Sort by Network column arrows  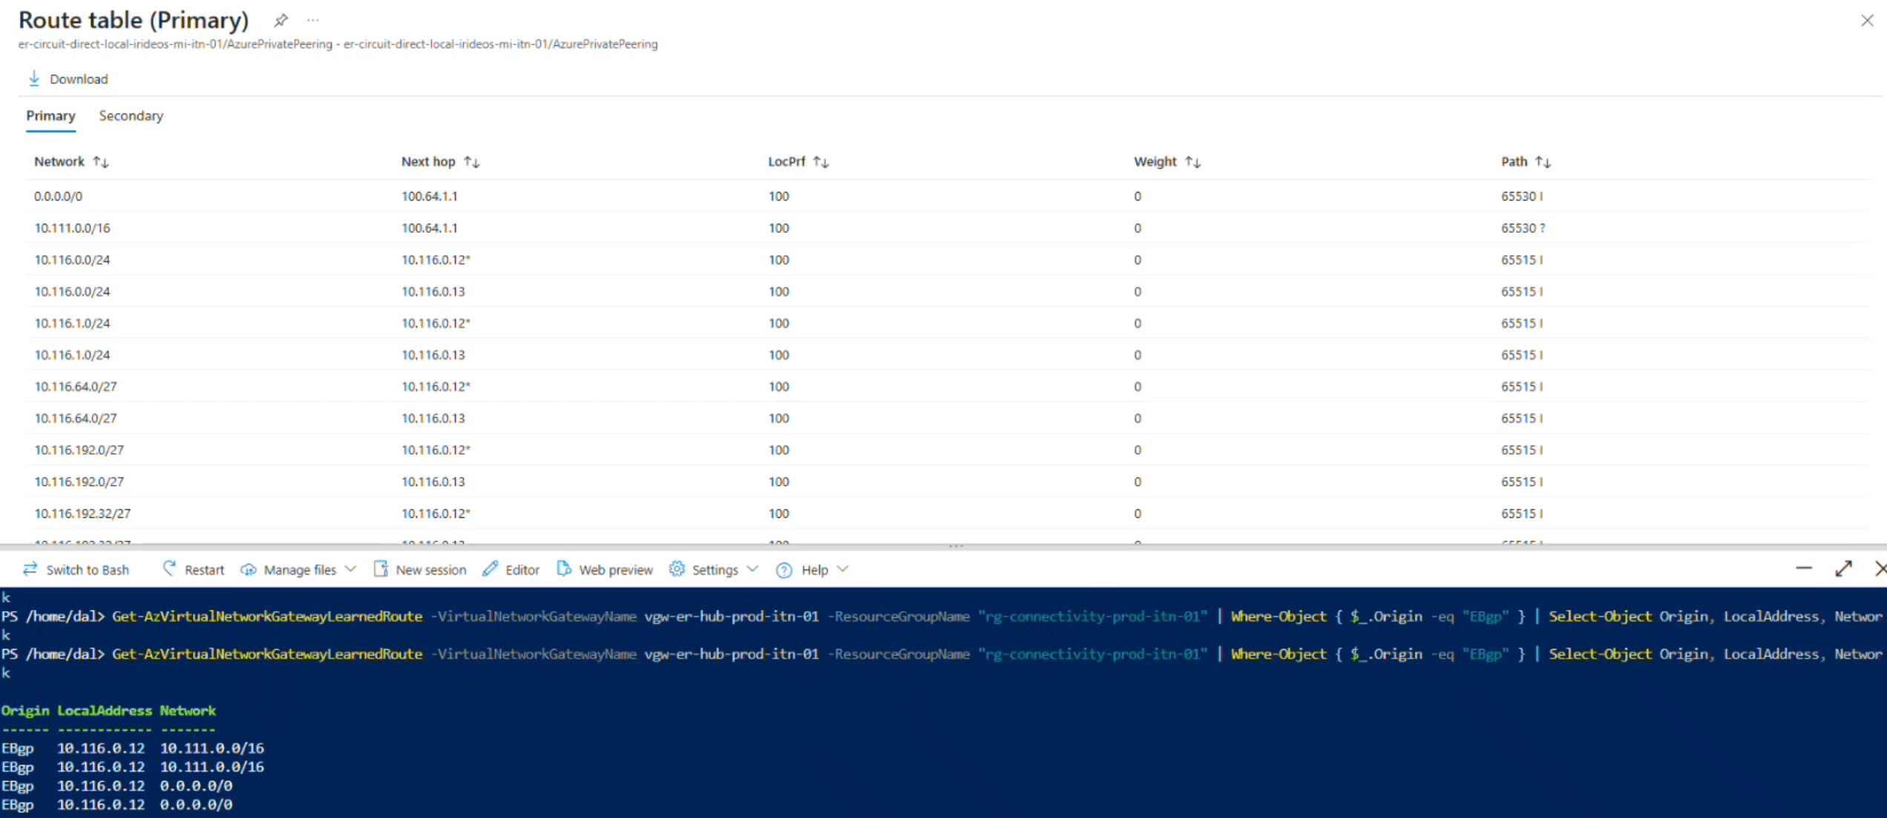101,162
